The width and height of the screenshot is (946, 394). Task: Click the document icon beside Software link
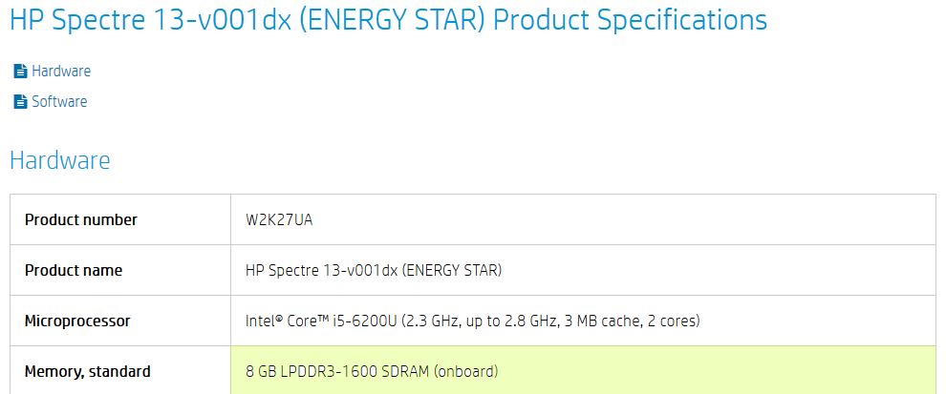tap(19, 101)
